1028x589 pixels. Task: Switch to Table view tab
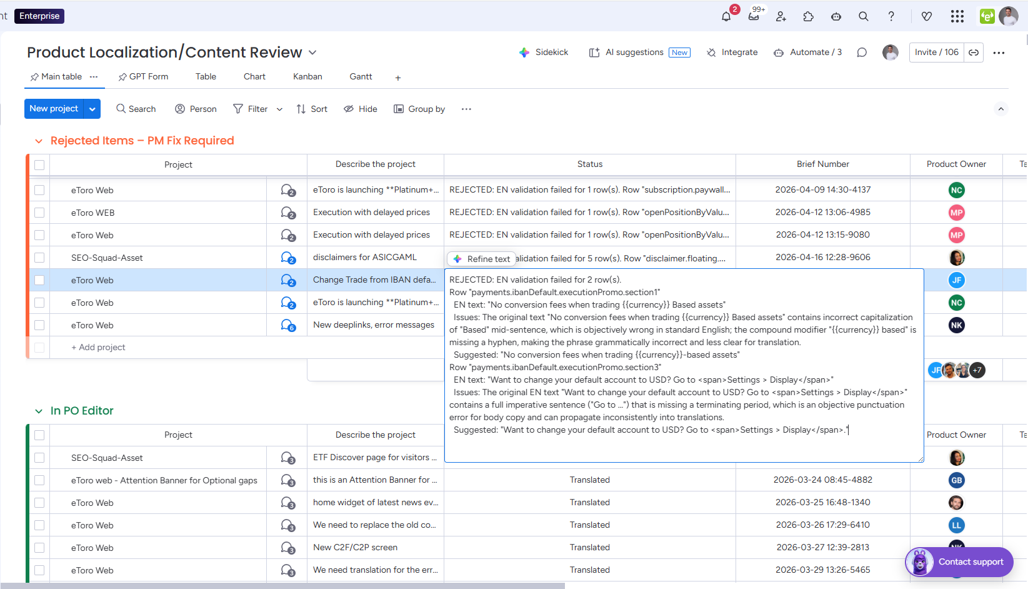tap(206, 77)
